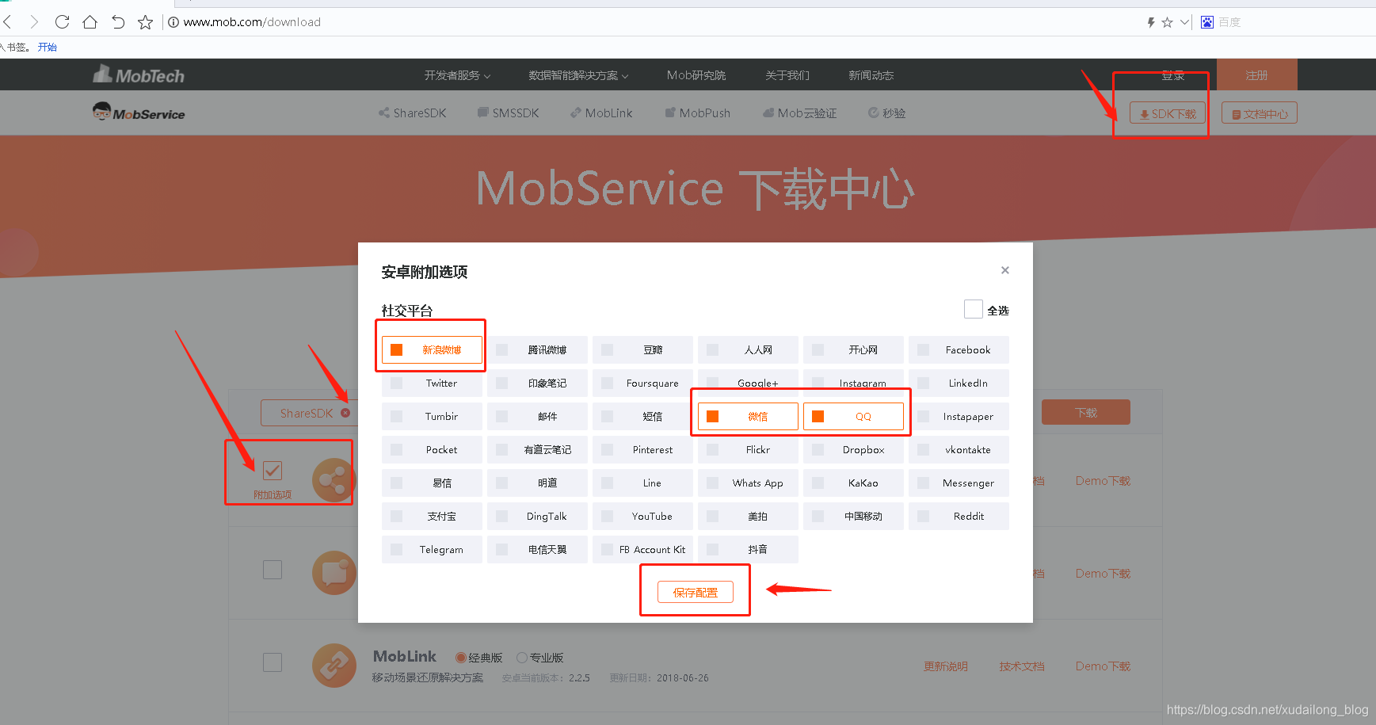Viewport: 1376px width, 725px height.
Task: Switch to the 秒验 product tab
Action: (887, 113)
